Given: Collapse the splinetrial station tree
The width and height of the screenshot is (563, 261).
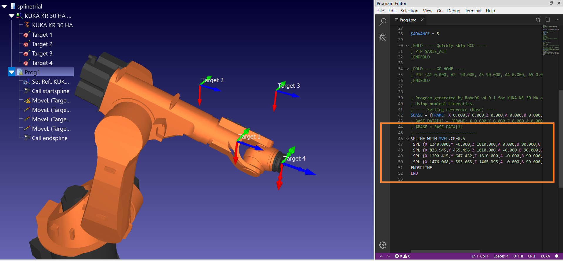Looking at the screenshot, I should pyautogui.click(x=4, y=6).
